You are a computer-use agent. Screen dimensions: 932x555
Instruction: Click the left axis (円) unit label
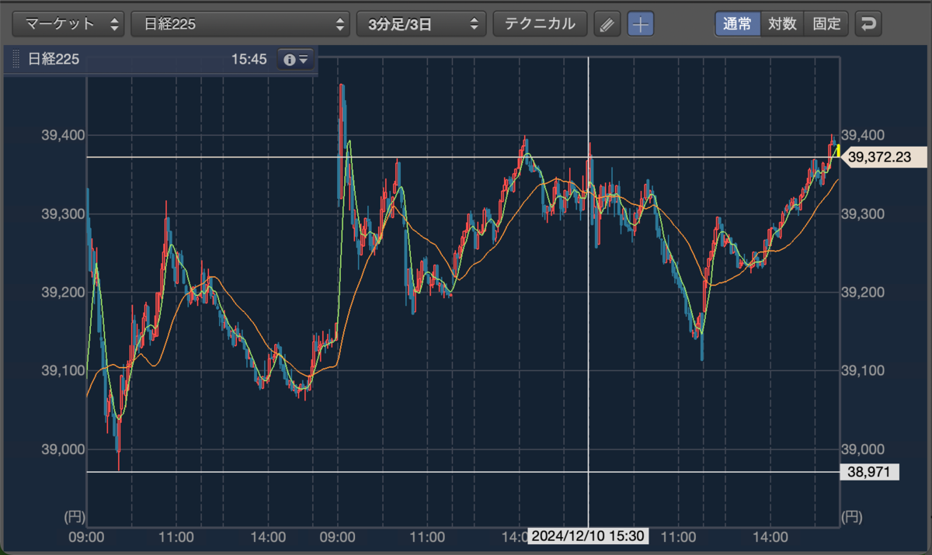[x=73, y=515]
